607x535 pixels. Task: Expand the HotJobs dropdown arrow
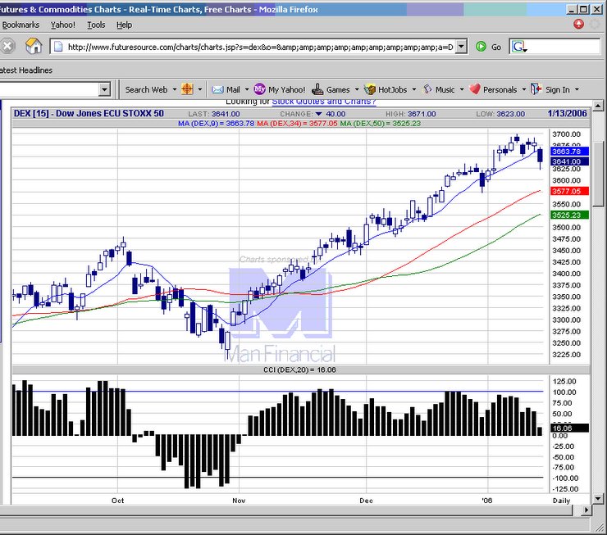[414, 89]
